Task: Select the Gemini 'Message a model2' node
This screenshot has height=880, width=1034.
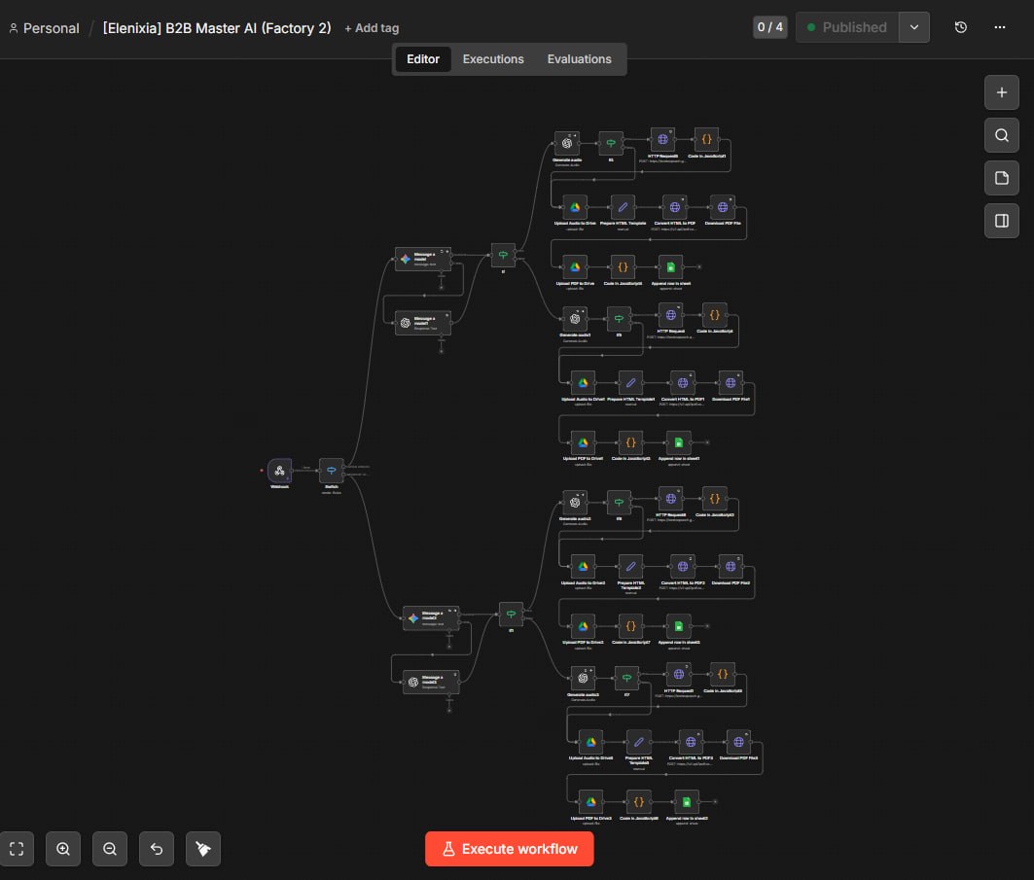Action: (x=431, y=618)
